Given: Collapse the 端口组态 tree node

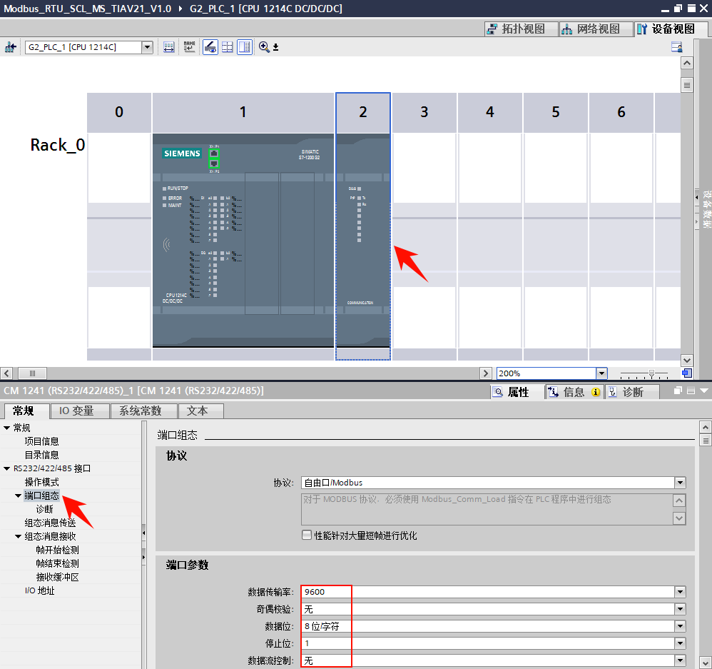Looking at the screenshot, I should (18, 496).
